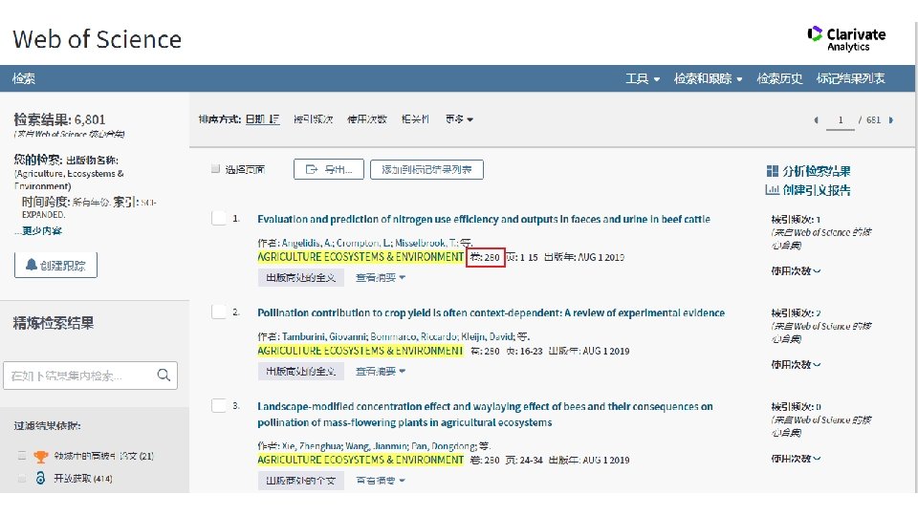Click the Clarivate Analytics logo

tap(846, 39)
